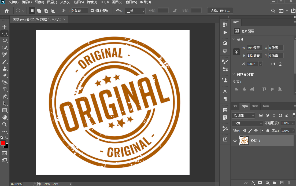The image size is (296, 186).
Task: Switch to the 通道 tab
Action: pyautogui.click(x=255, y=106)
